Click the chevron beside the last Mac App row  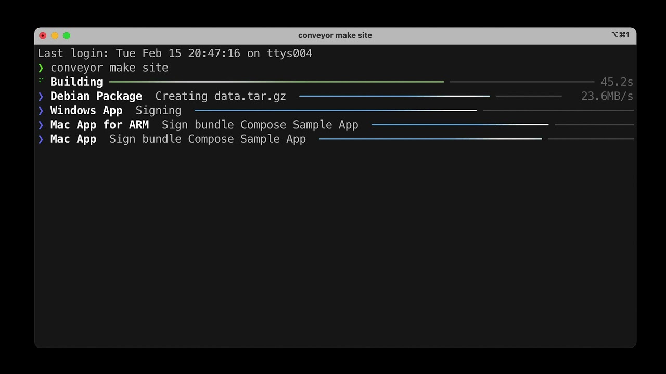click(41, 139)
